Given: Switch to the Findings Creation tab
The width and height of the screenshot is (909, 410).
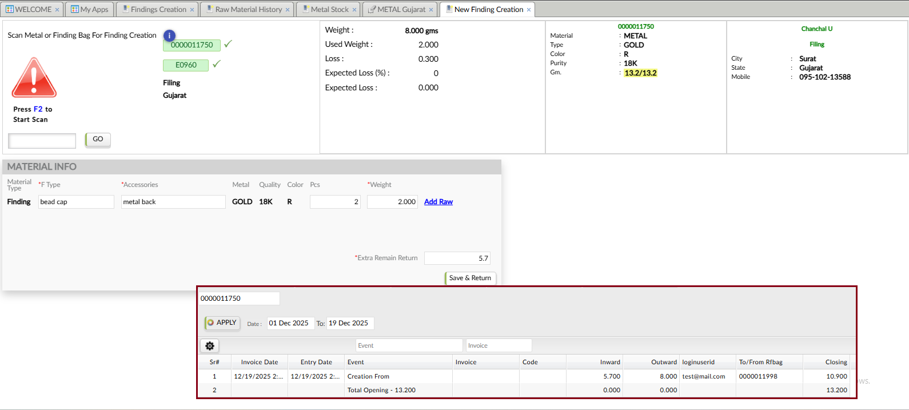Looking at the screenshot, I should point(158,10).
